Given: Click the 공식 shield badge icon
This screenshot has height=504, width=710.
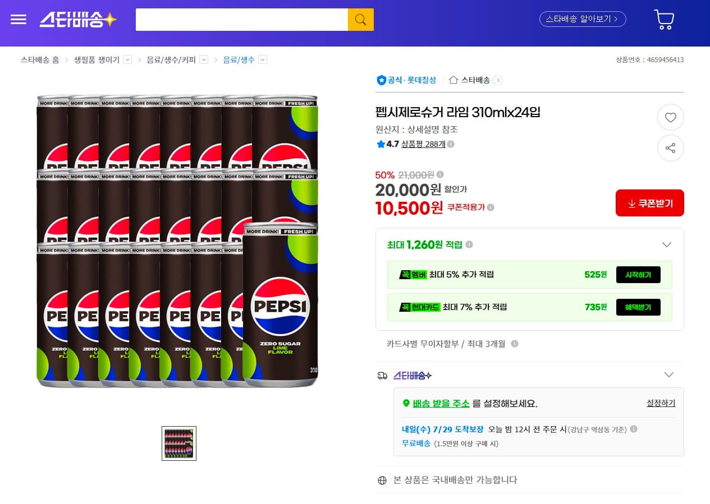Looking at the screenshot, I should pyautogui.click(x=382, y=80).
